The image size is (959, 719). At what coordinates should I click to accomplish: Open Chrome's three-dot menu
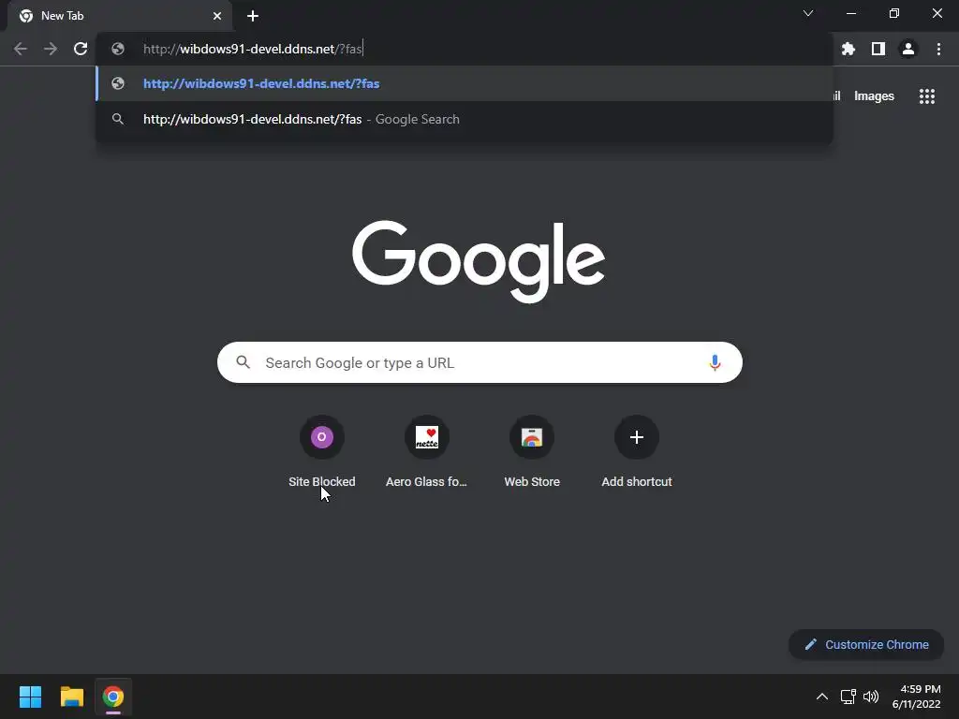(x=938, y=49)
